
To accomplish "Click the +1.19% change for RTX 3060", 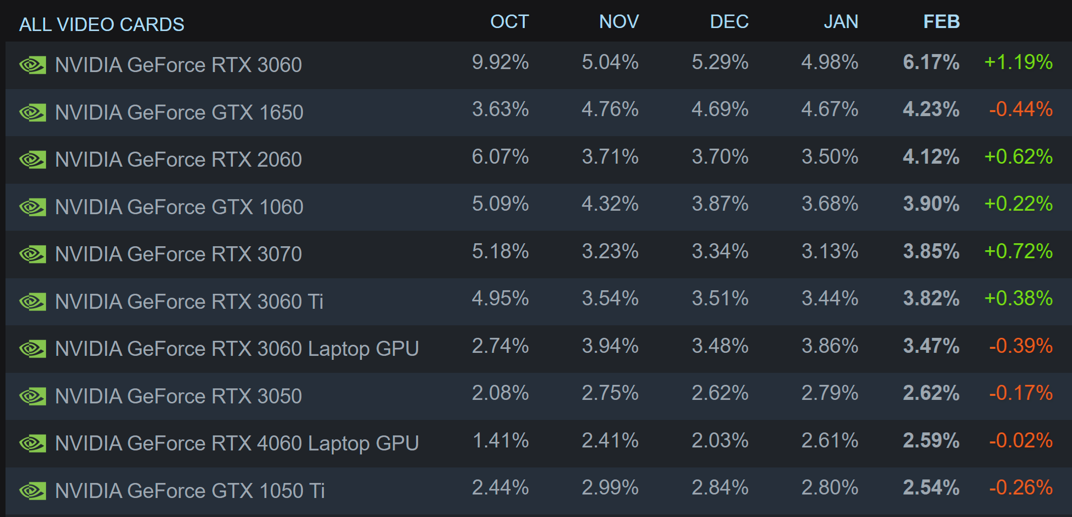I will 1018,63.
